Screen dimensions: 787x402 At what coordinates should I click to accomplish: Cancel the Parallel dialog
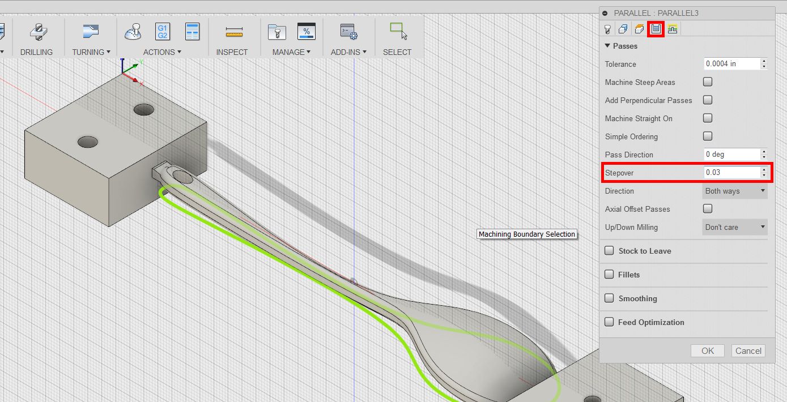[x=748, y=350]
